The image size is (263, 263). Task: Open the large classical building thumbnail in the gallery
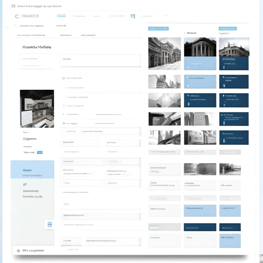[x=164, y=53]
